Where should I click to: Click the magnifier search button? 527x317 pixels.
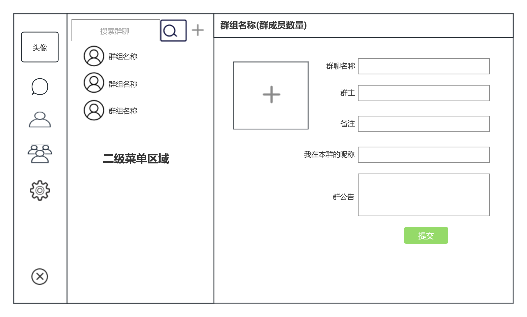point(173,30)
